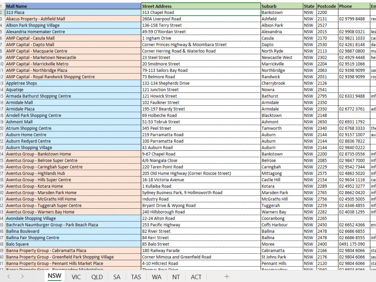
Task: Select '205 Old Hume Highway (Corner Roscoe Street)'
Action: click(x=201, y=173)
